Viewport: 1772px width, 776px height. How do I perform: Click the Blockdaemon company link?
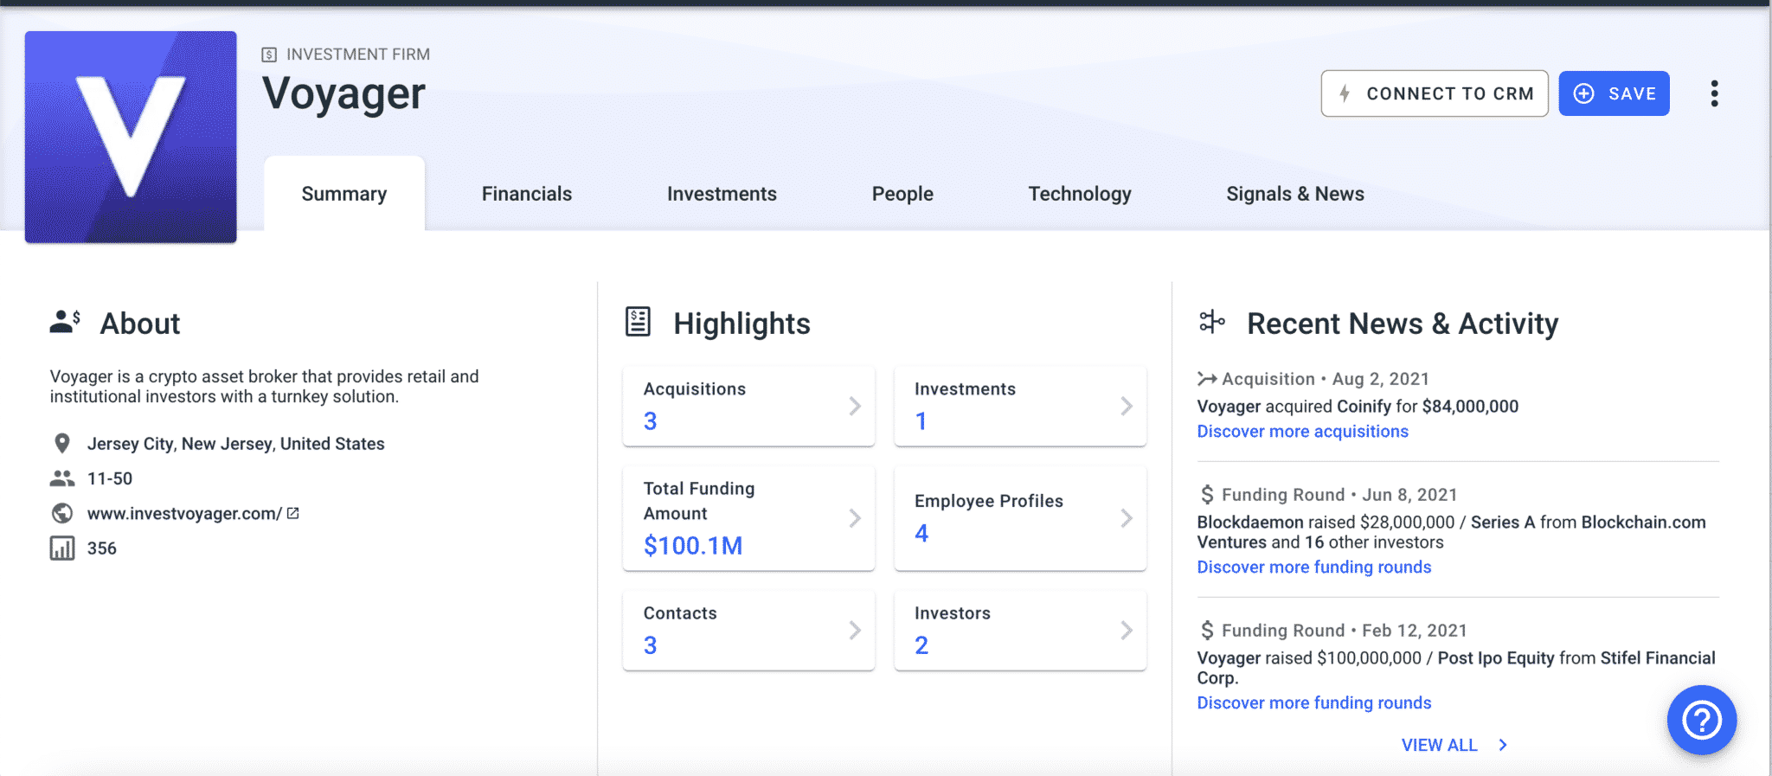(x=1250, y=523)
